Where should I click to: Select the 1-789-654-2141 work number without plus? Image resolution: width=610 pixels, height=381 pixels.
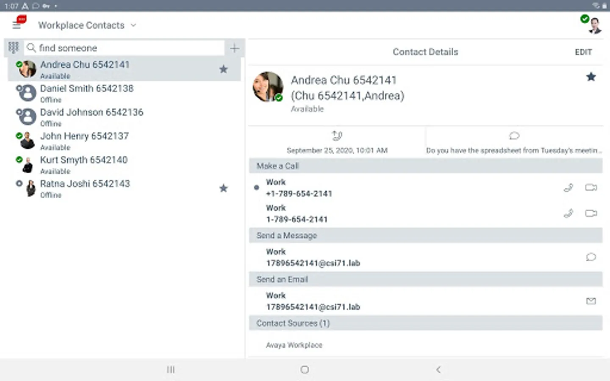297,219
